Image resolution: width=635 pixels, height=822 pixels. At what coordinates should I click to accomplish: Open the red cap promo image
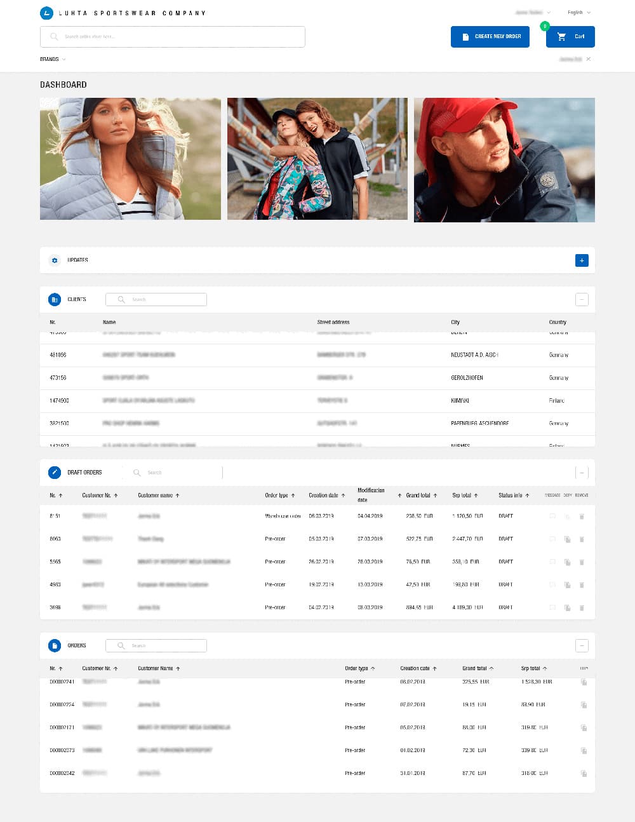click(x=504, y=159)
